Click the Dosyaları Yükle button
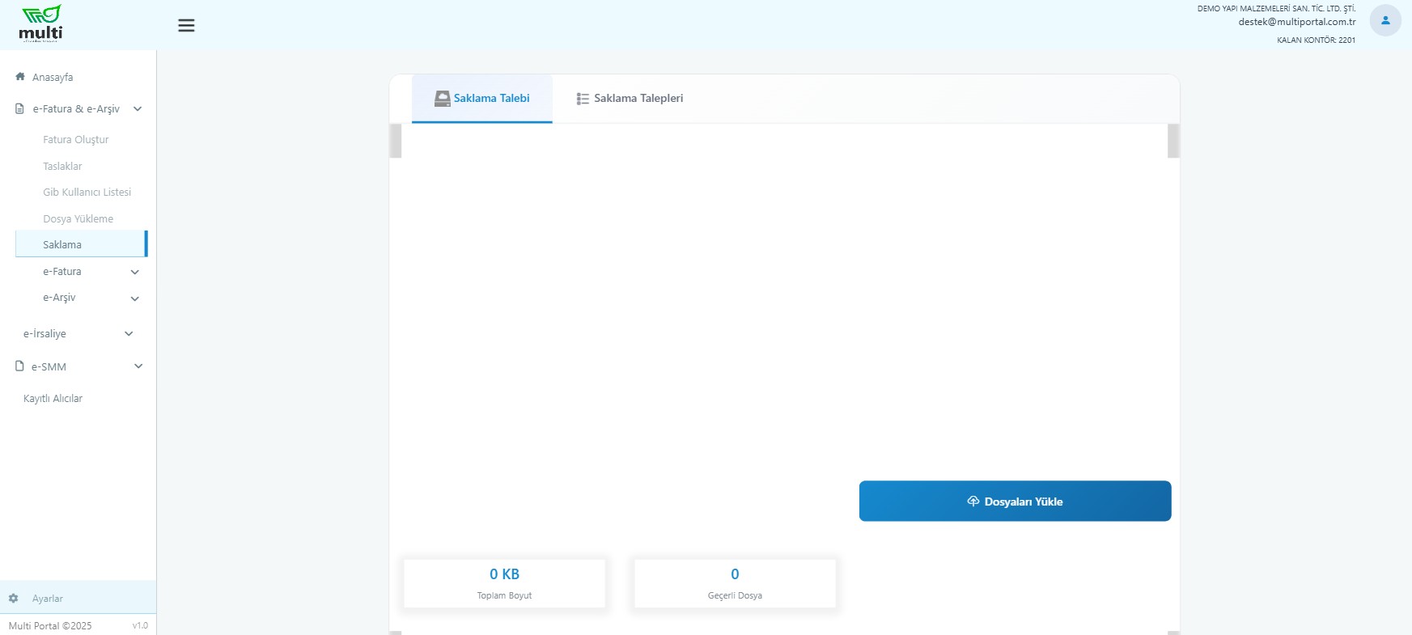Screen dimensions: 1412x635 [x=1015, y=502]
